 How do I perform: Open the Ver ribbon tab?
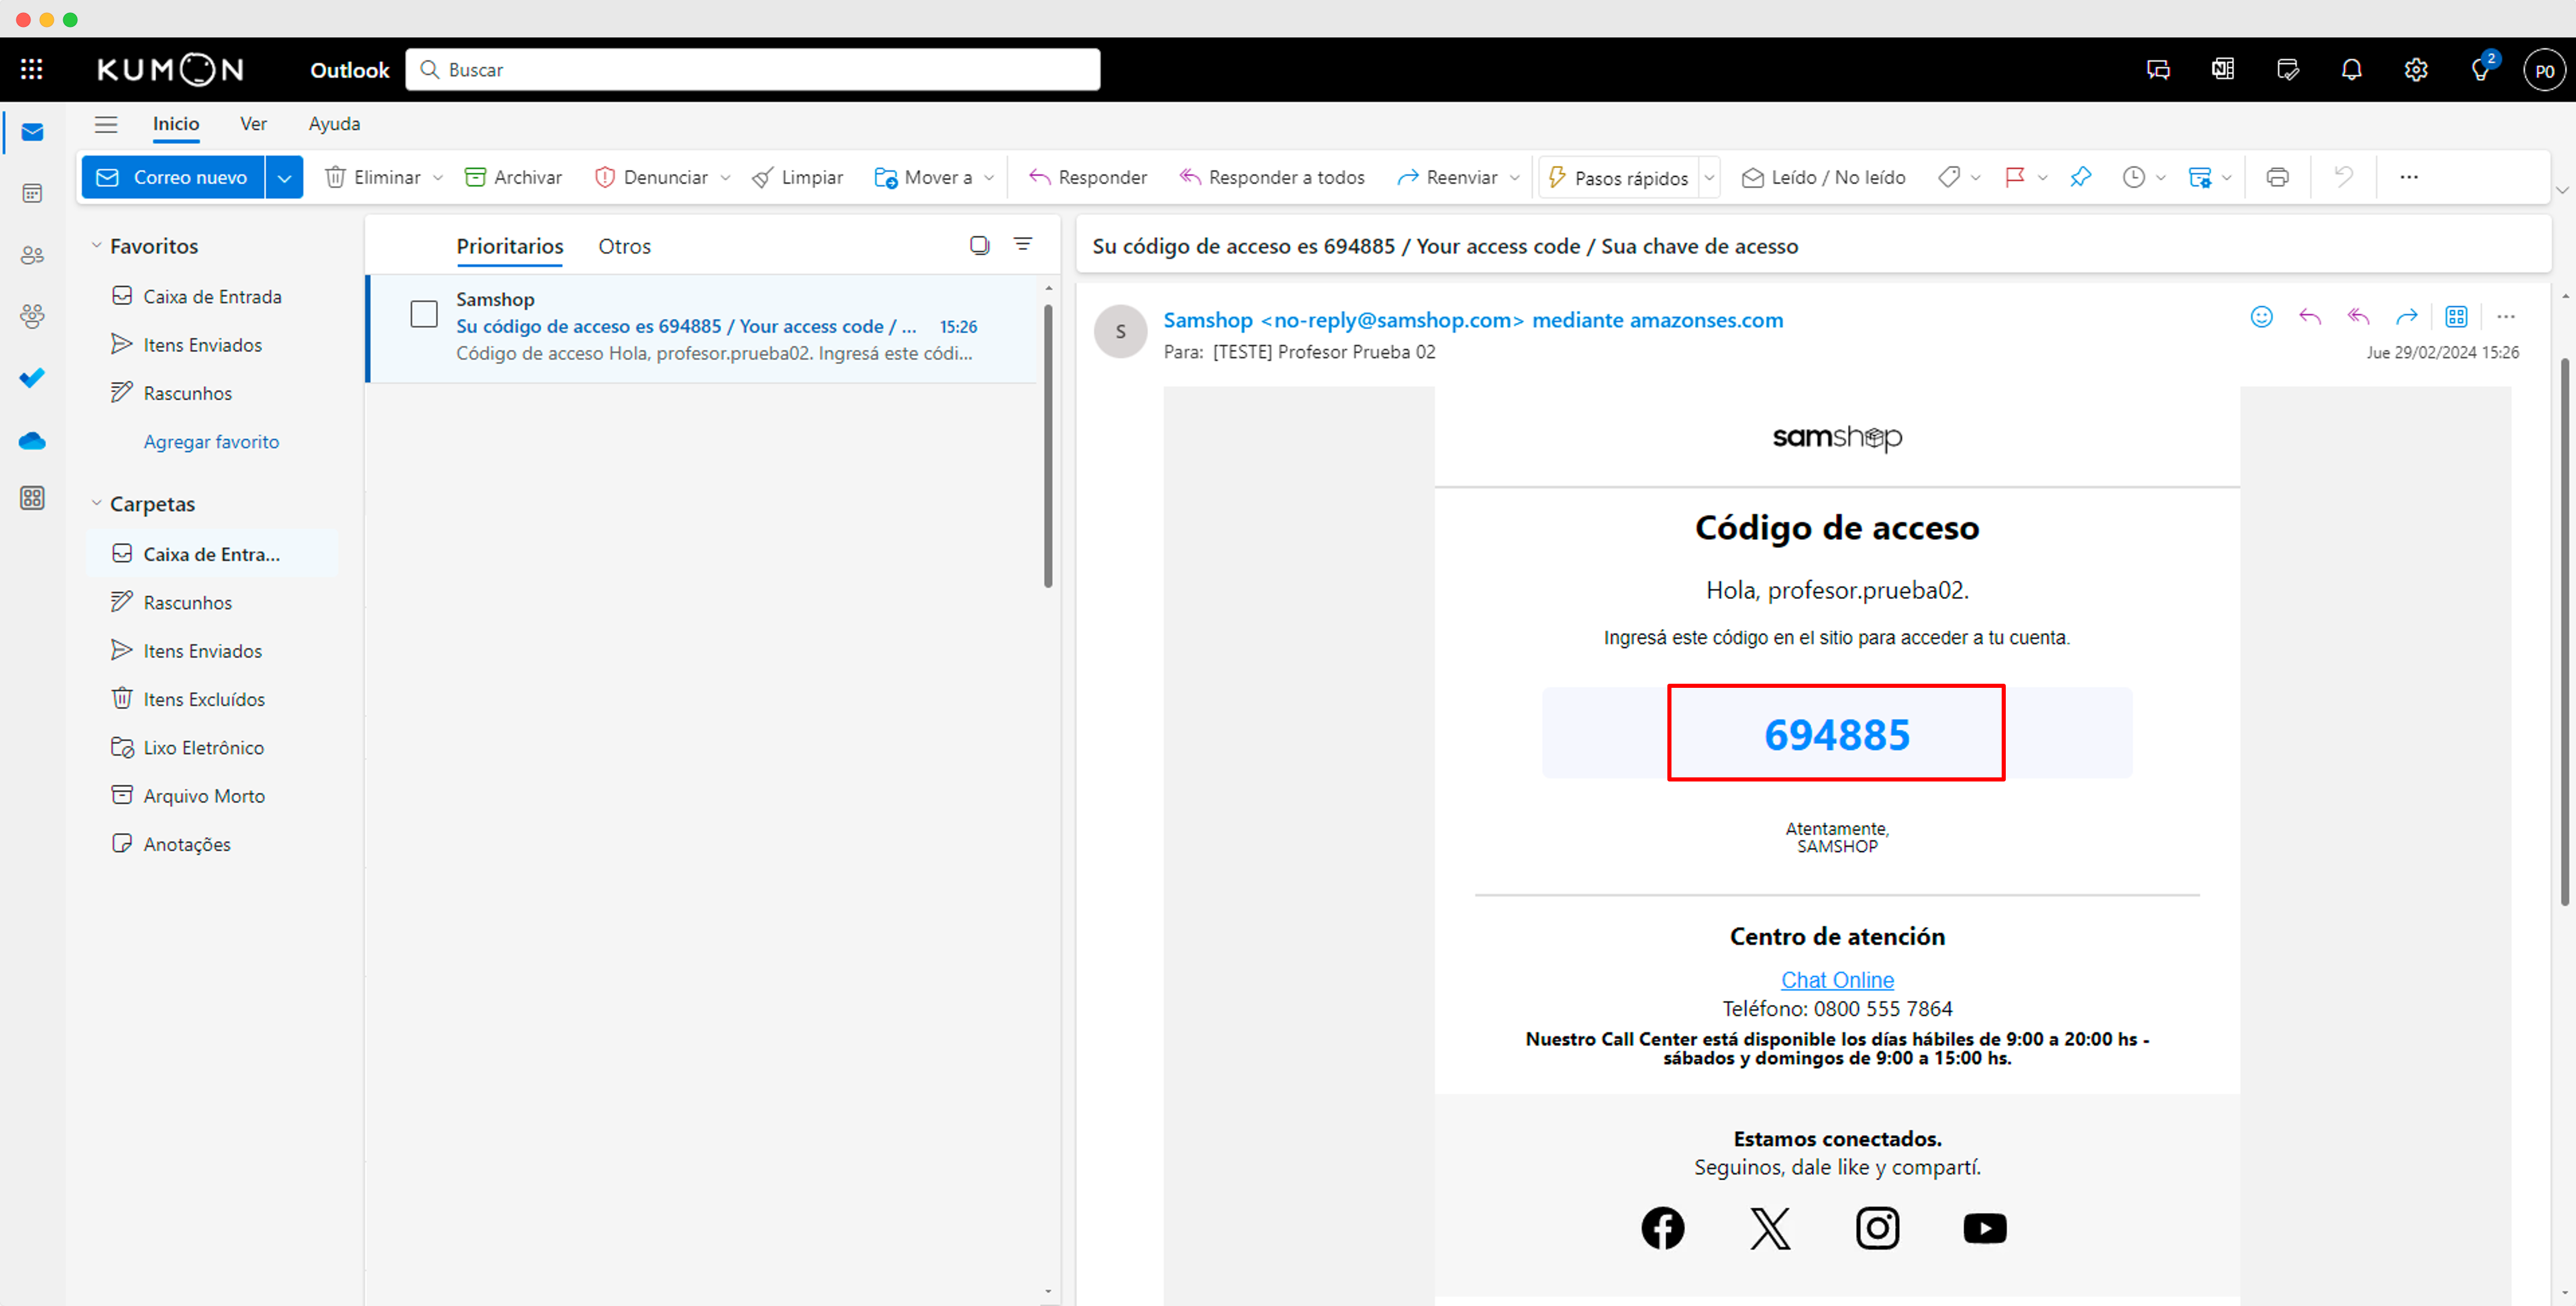point(253,124)
